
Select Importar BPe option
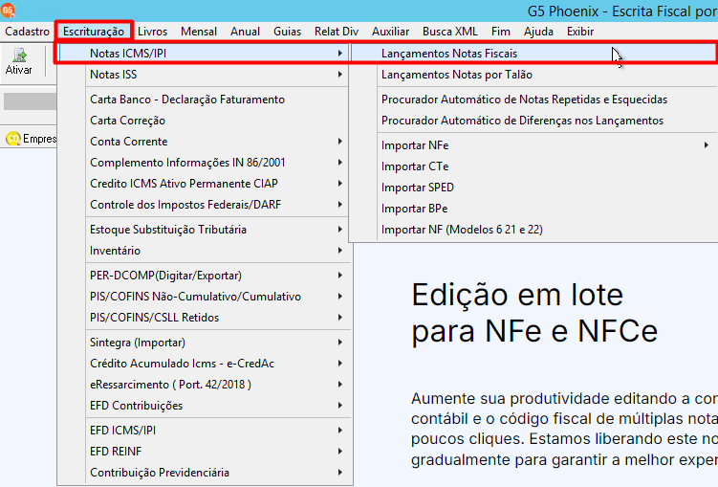533,209
